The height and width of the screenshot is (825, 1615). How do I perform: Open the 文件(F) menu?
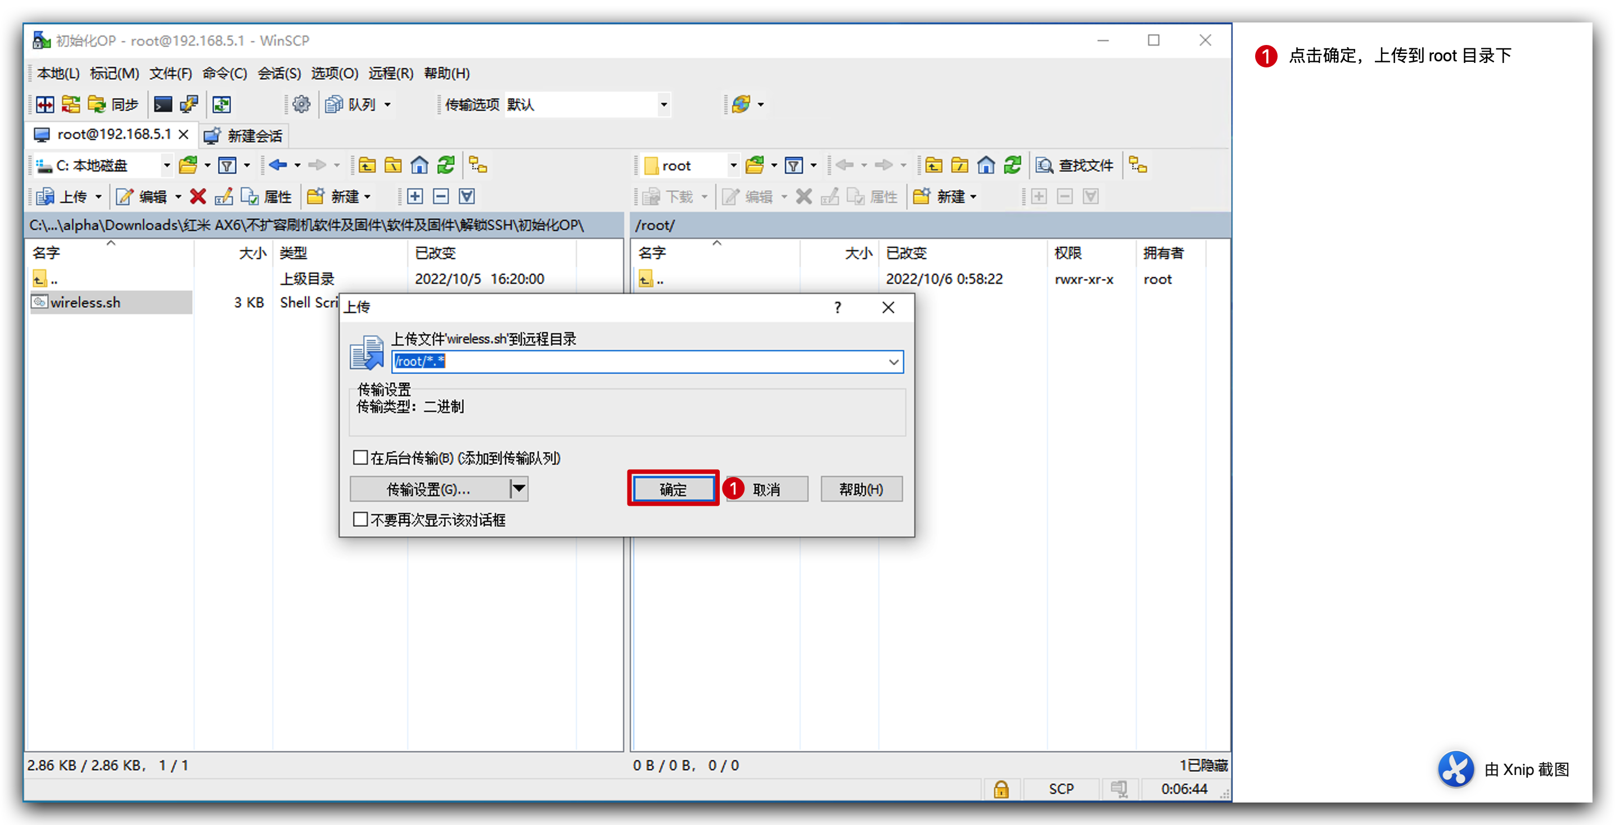[170, 73]
